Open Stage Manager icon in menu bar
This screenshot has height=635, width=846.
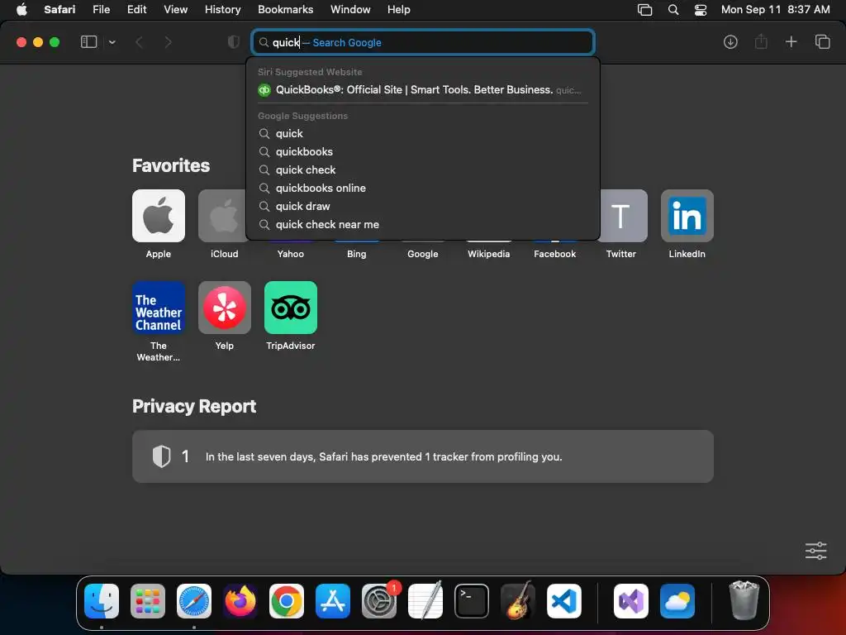(x=644, y=10)
